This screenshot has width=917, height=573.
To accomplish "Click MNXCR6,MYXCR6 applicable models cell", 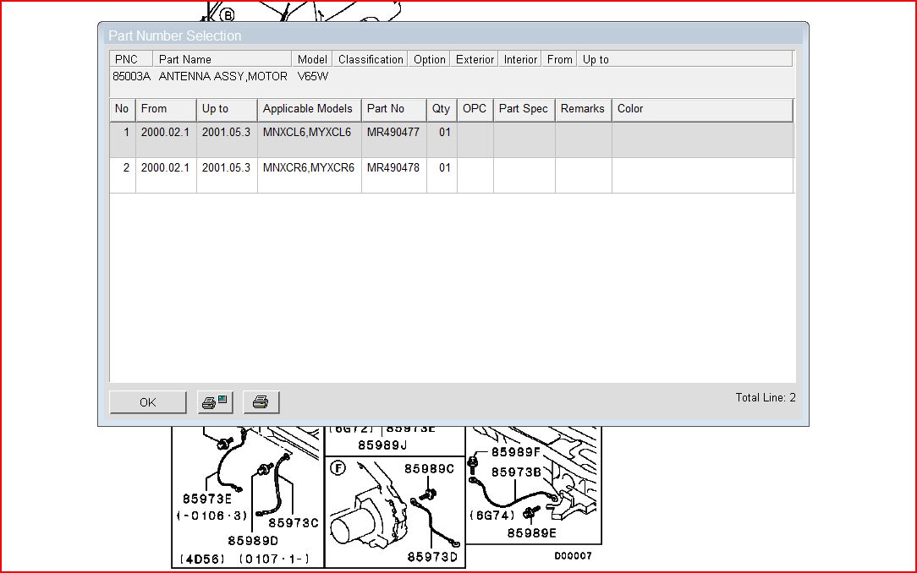I will click(x=309, y=168).
